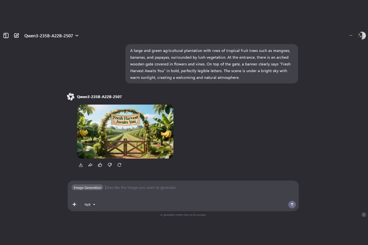Click the Qwen3-235B-A22B-2507 response name label

coord(99,97)
